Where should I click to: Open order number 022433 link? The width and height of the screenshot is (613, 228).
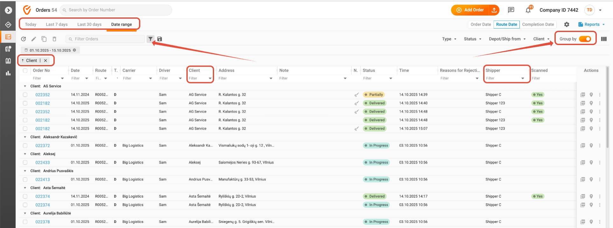click(43, 162)
